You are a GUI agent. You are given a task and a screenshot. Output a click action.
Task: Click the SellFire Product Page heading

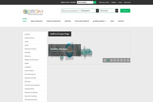click(60, 34)
